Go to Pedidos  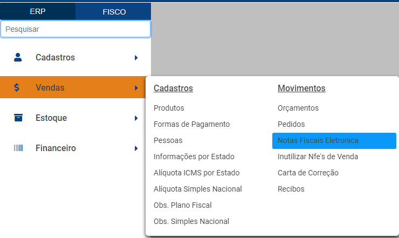point(291,124)
